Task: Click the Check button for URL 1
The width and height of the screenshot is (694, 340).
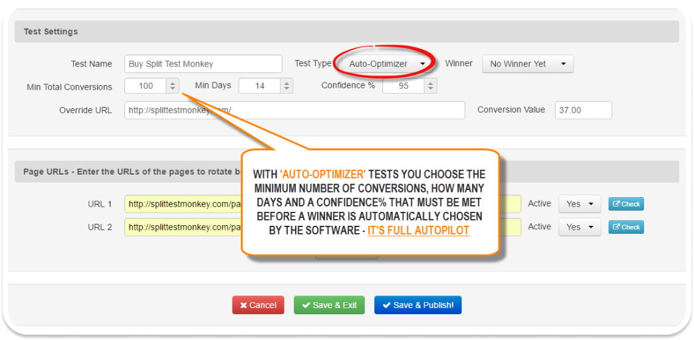Action: (x=626, y=204)
